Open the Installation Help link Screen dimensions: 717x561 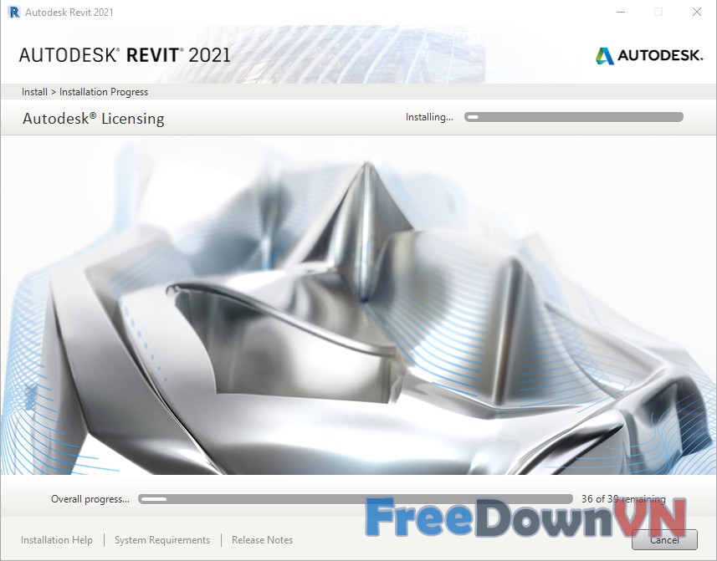57,540
